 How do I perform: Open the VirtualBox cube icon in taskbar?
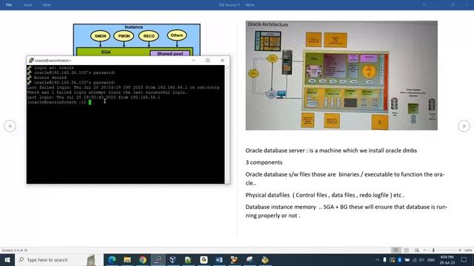click(173, 259)
